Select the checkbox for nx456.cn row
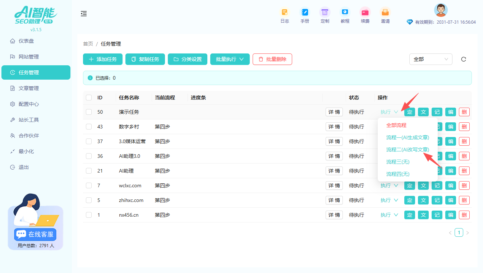483x273 pixels. 89,215
